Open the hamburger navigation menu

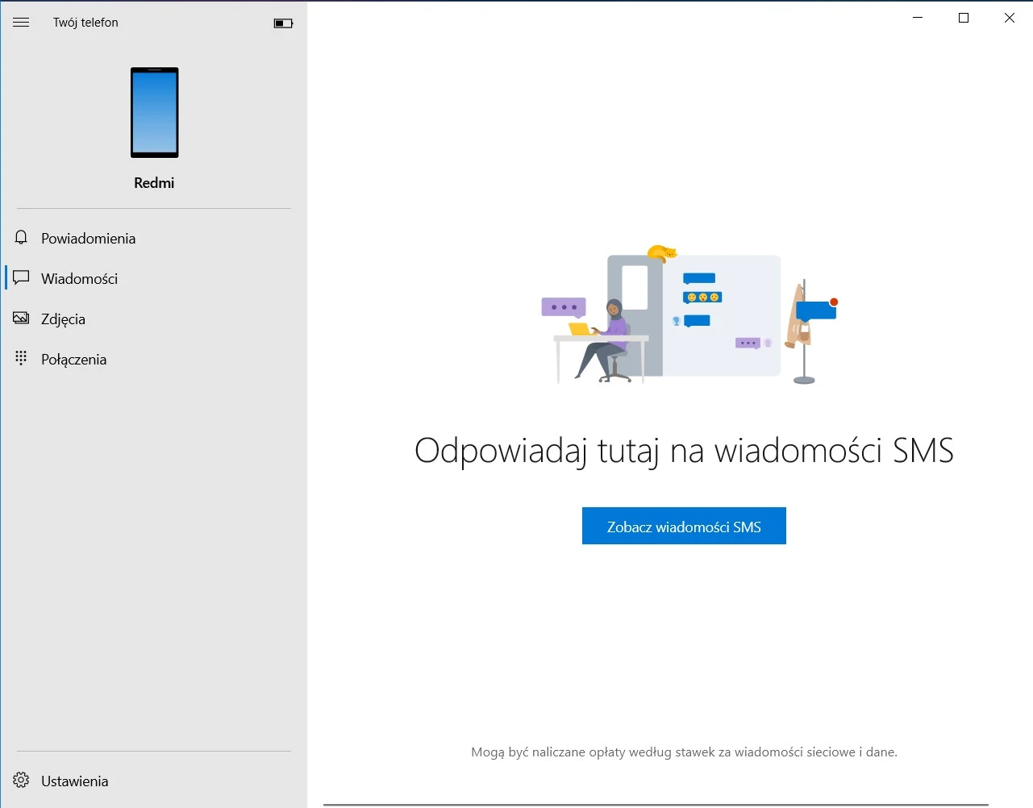21,23
